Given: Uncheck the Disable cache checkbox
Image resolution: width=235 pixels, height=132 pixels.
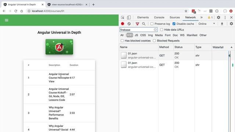Looking at the screenshot, I should [x=174, y=24].
